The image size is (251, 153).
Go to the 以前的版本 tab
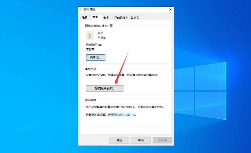[121, 17]
